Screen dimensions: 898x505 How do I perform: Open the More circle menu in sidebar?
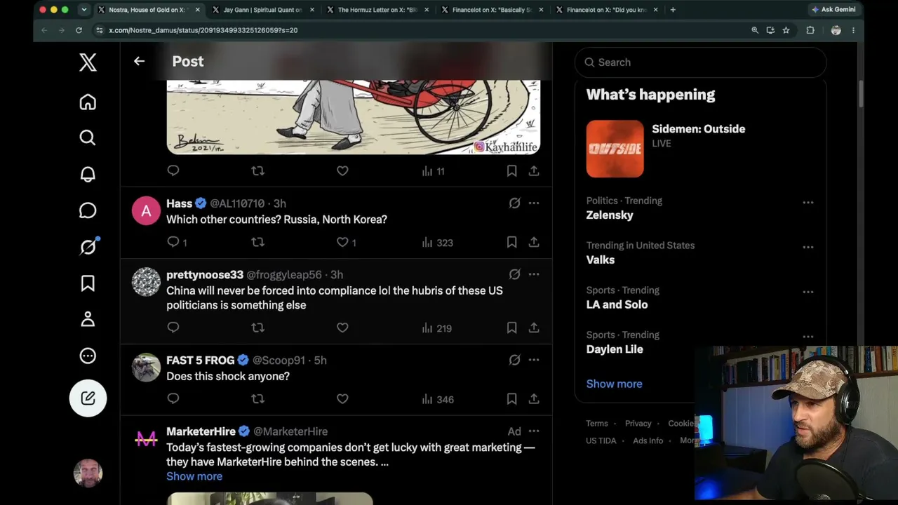[88, 356]
